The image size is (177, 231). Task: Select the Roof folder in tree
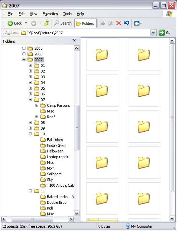tap(51, 117)
